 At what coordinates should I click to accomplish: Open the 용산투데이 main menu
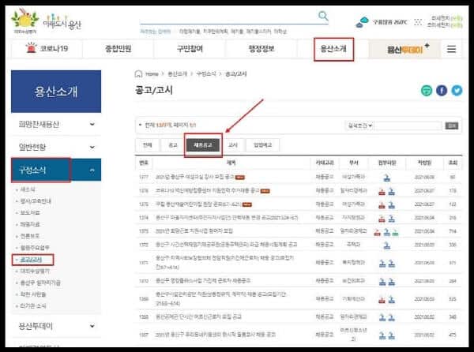(404, 49)
